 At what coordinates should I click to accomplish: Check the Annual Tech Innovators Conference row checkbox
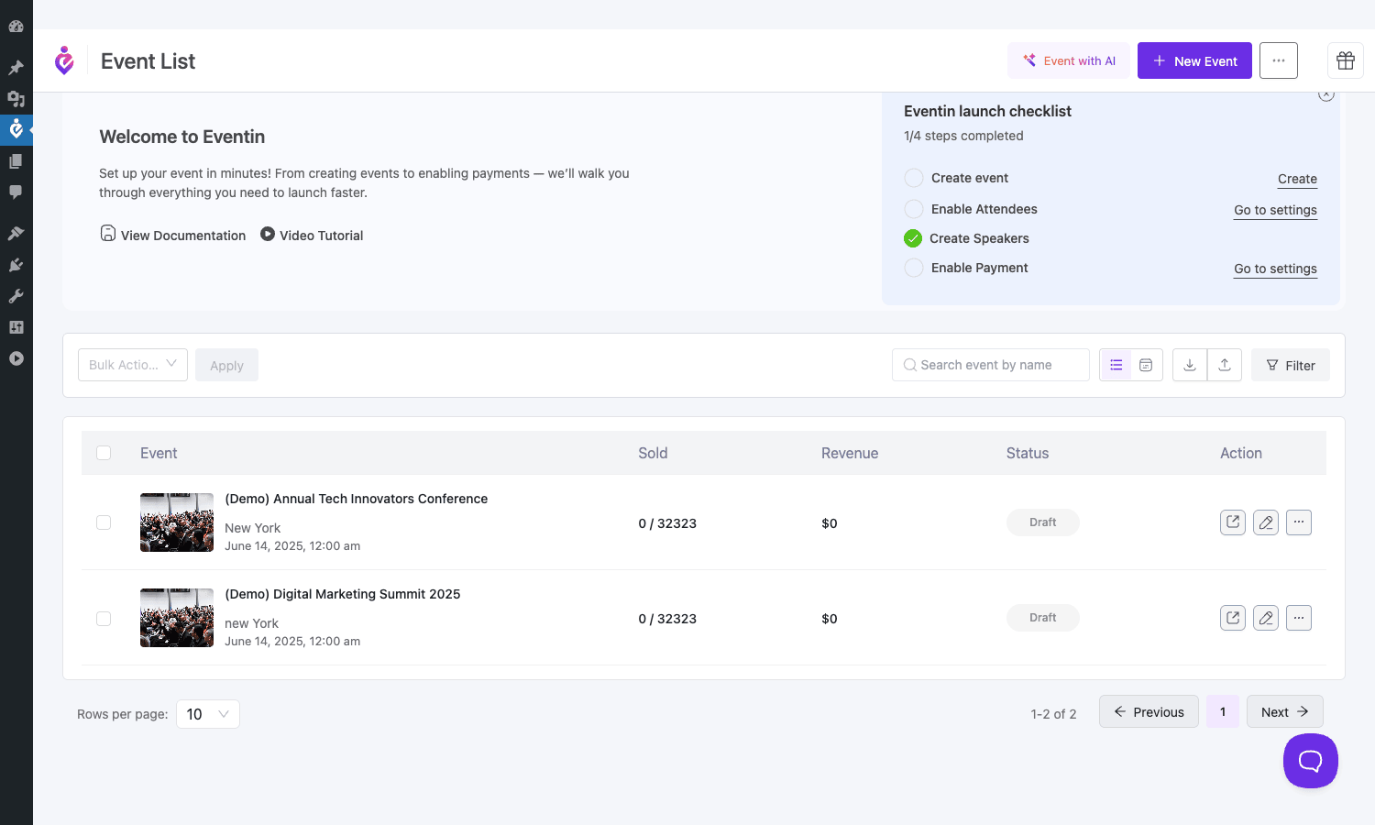pos(104,522)
